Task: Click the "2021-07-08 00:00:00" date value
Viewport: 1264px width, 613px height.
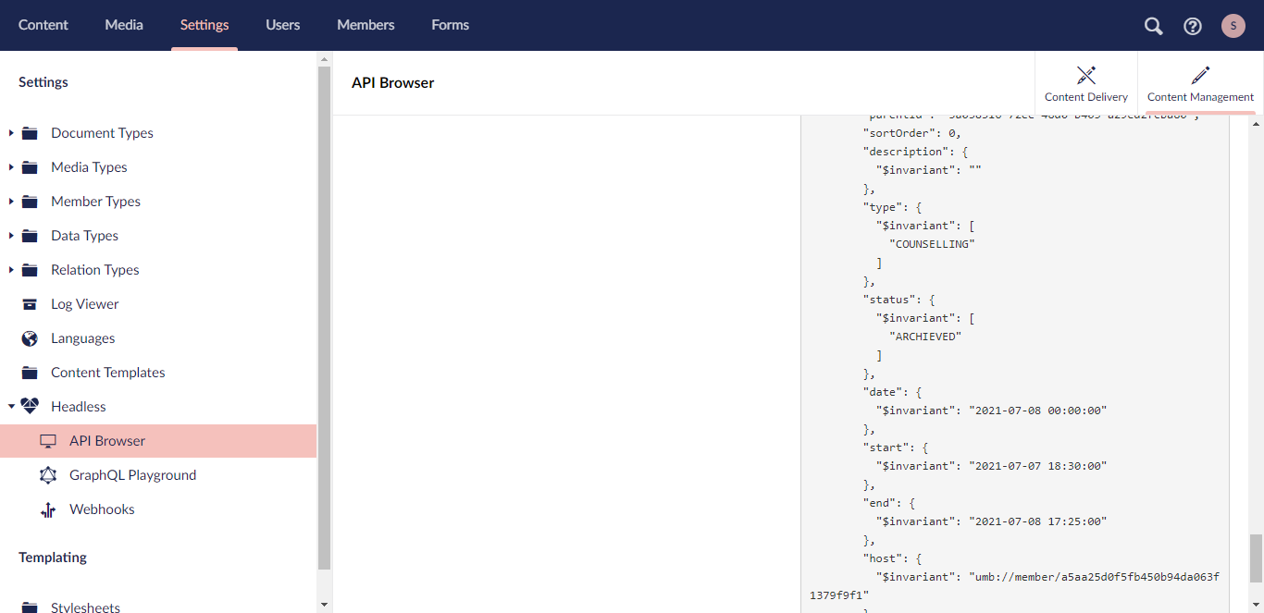Action: point(1037,411)
